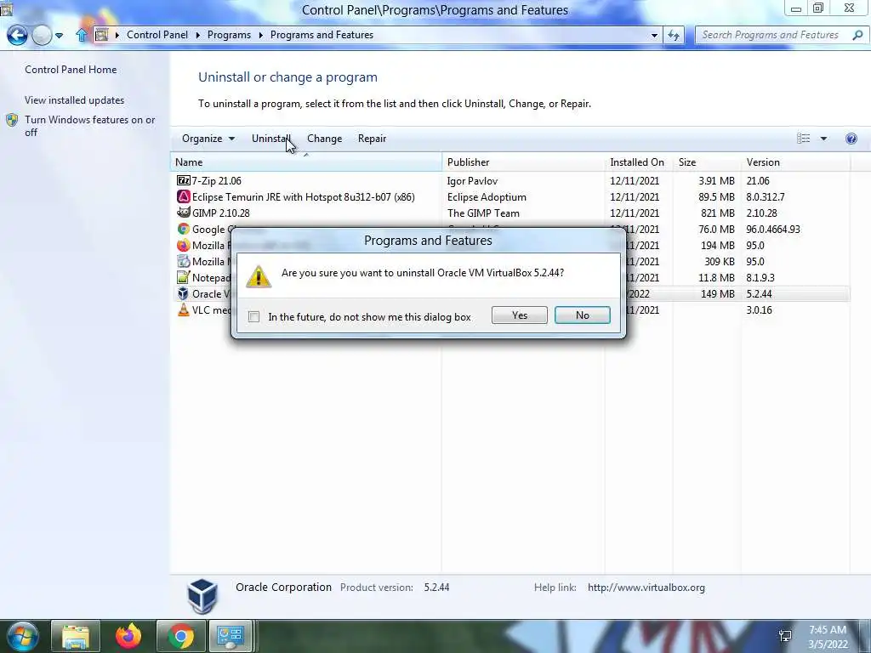Click the Back navigation arrow
The width and height of the screenshot is (871, 653).
coord(17,36)
